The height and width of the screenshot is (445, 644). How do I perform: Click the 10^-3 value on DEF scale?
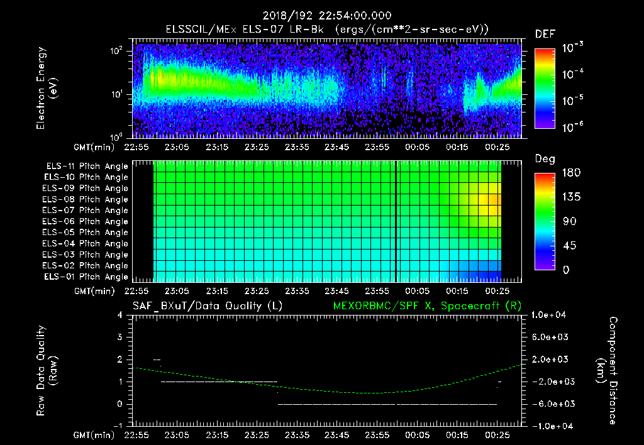[573, 48]
